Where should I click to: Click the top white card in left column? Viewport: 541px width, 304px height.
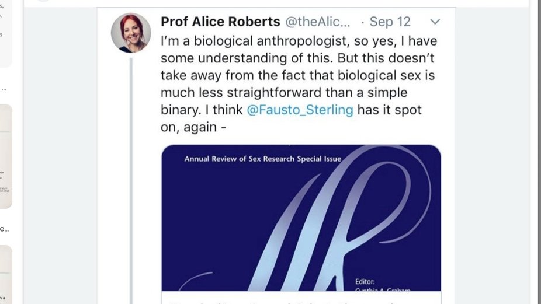[5, 32]
